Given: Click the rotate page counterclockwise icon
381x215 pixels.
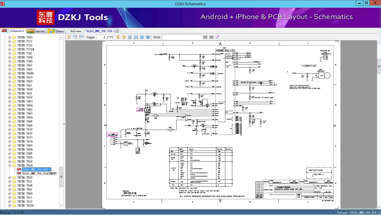Looking at the screenshot, I should coord(81,37).
